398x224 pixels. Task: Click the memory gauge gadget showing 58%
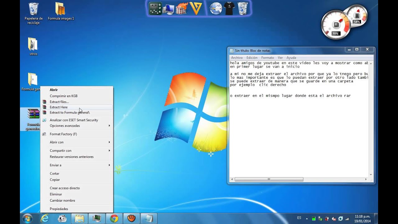point(357,16)
